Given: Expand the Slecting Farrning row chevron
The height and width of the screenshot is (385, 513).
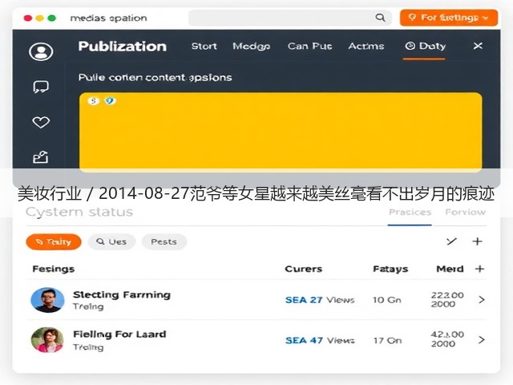Looking at the screenshot, I should [x=481, y=299].
